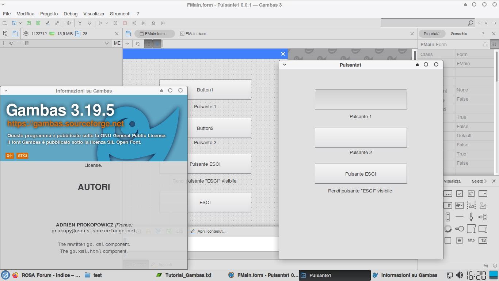499x281 pixels.
Task: Expand the run options dropdown arrow
Action: 107,23
